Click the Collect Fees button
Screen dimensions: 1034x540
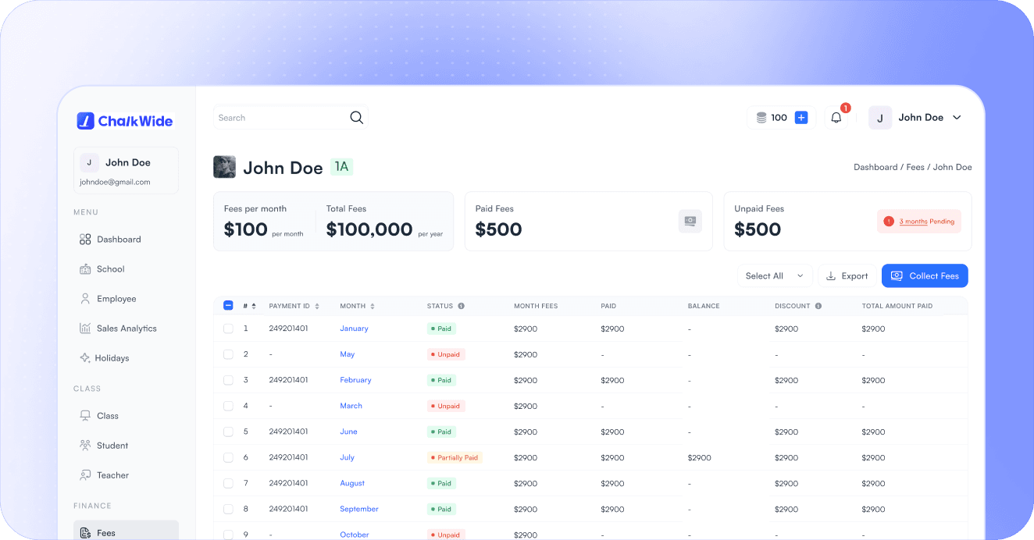click(925, 275)
